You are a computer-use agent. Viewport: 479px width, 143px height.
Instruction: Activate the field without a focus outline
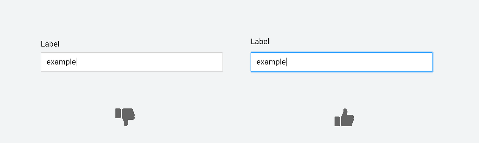coord(132,62)
